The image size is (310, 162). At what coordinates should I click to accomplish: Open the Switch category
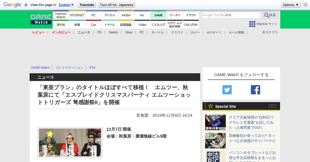[x=113, y=32]
